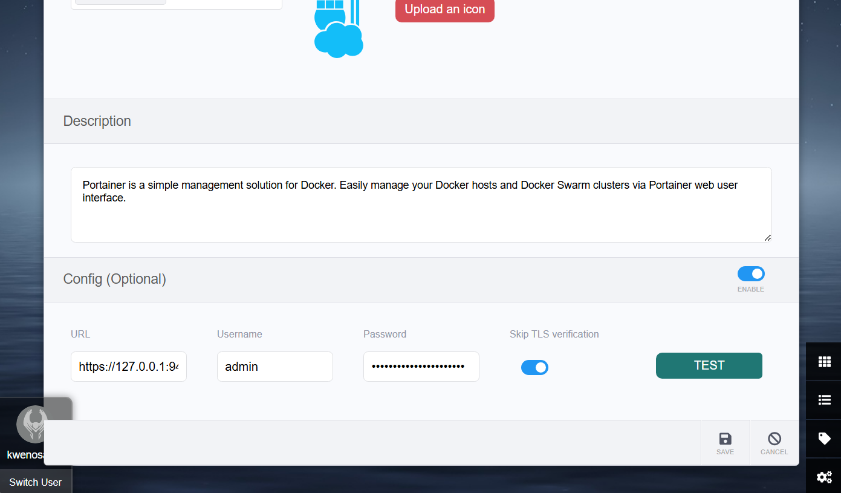Image resolution: width=841 pixels, height=493 pixels.
Task: Open the grid view icon in the sidebar
Action: (824, 361)
